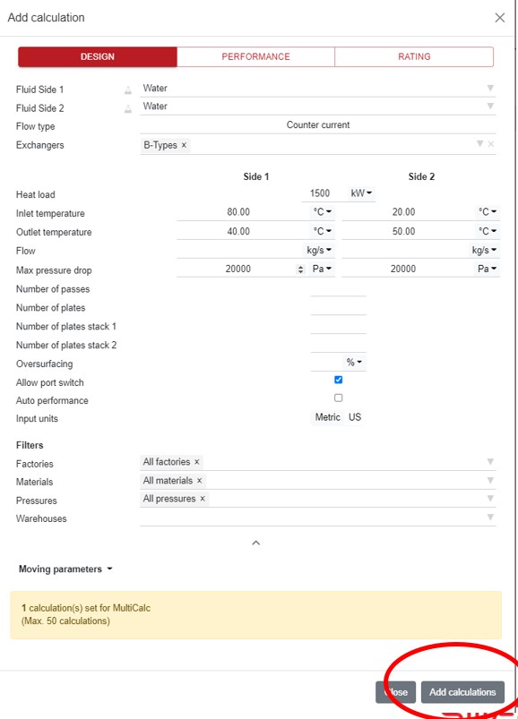Disable the Allow port switch checkbox
This screenshot has height=719, width=518.
[x=338, y=380]
